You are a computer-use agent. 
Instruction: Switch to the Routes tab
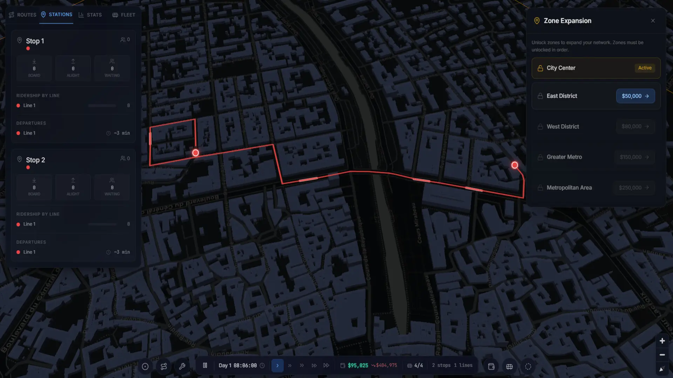[x=22, y=15]
